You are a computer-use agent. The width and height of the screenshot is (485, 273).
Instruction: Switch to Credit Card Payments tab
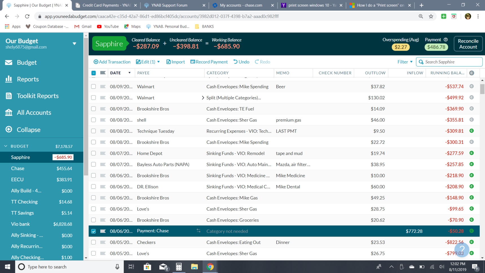pyautogui.click(x=106, y=5)
